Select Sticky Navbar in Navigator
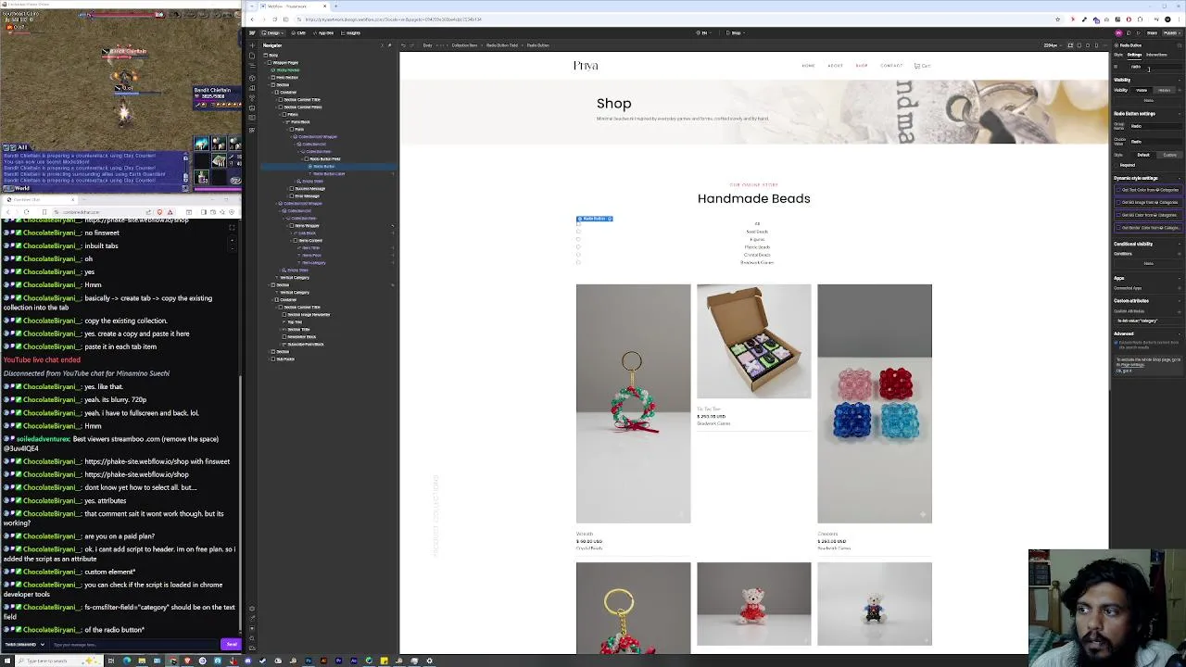Image resolution: width=1186 pixels, height=667 pixels. [x=287, y=69]
